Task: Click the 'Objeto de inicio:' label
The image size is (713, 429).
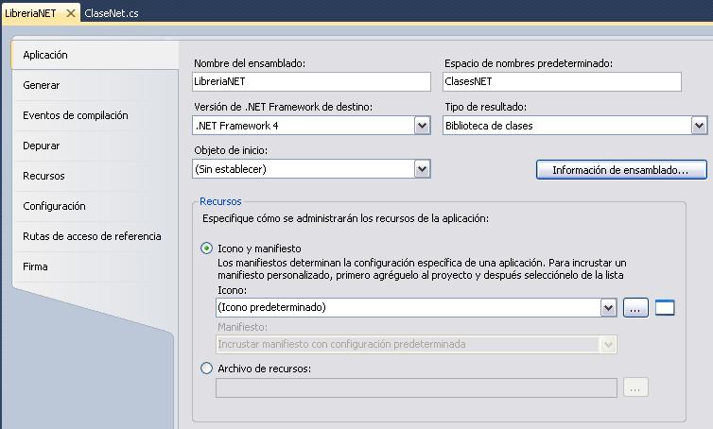Action: coord(231,150)
